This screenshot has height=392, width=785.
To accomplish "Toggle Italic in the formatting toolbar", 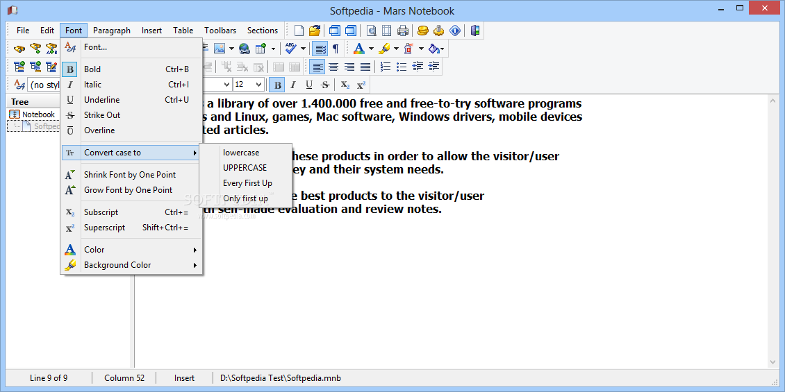I will point(293,85).
